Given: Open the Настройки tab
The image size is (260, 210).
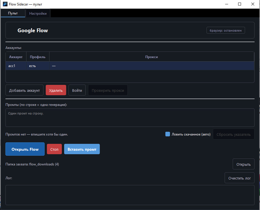Looking at the screenshot, I should (38, 13).
